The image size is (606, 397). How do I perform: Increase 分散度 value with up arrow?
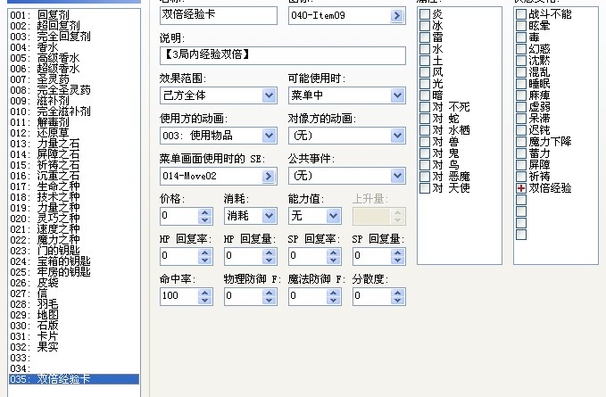[x=397, y=293]
